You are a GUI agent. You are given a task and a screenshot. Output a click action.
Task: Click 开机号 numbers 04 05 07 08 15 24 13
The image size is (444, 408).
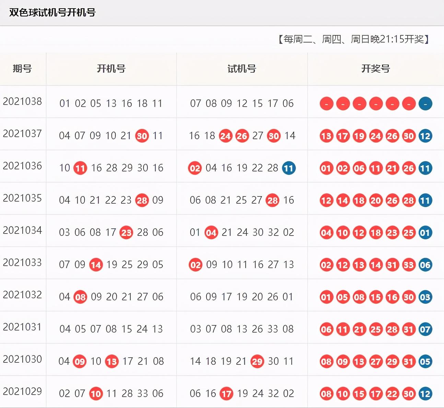tap(111, 329)
